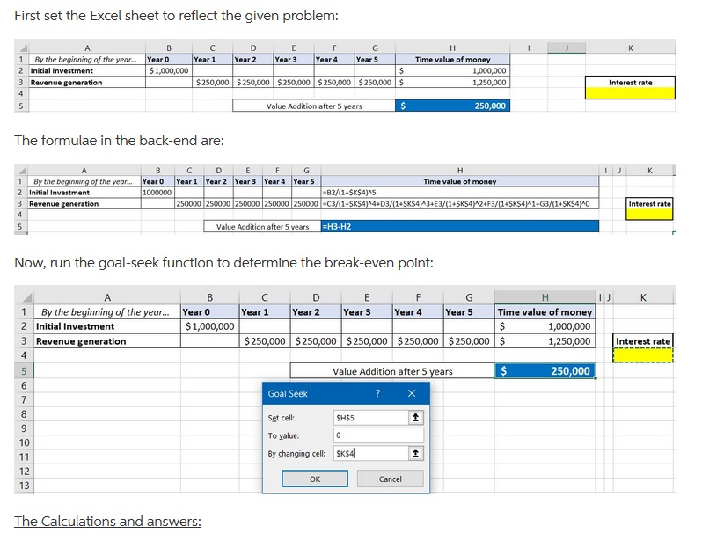Select $1,000,000 cell B2 in bottom spreadsheet
Image resolution: width=724 pixels, height=541 pixels.
[208, 326]
